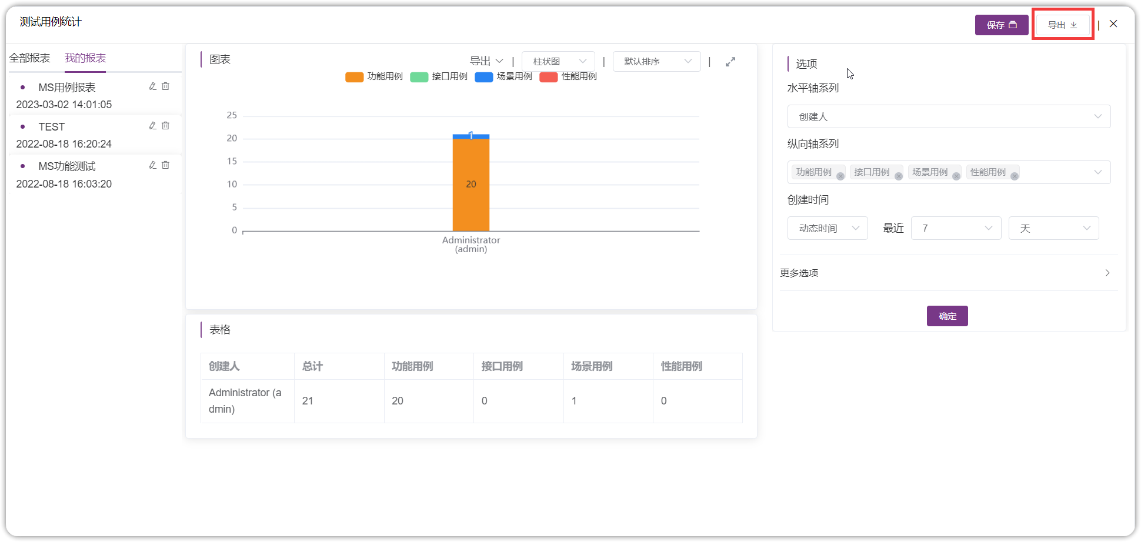Delete the MS用例报表 report
Viewport: 1141px width, 542px height.
[166, 86]
